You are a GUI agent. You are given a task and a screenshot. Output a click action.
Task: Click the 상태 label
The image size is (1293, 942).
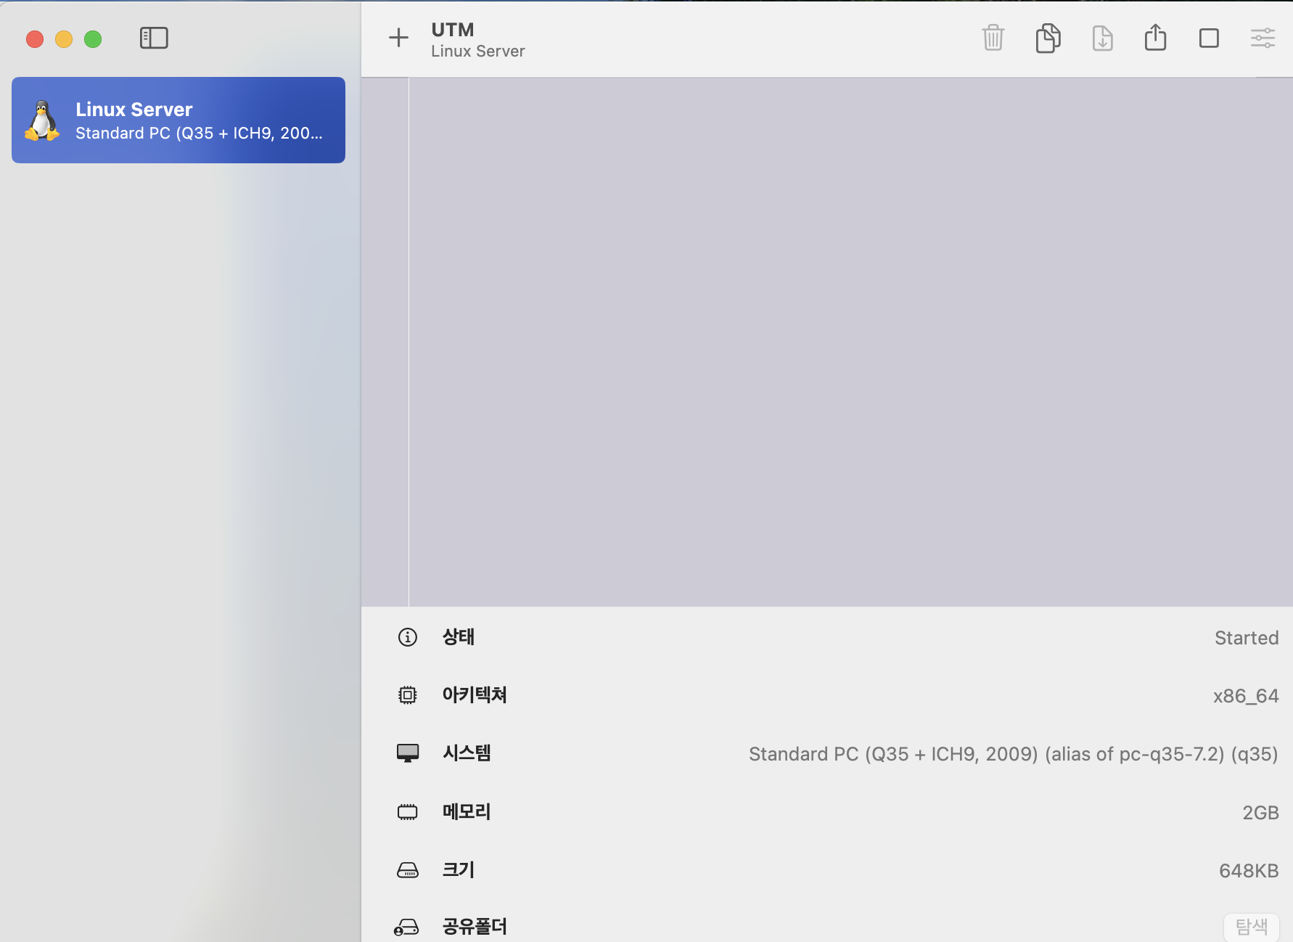(x=459, y=637)
